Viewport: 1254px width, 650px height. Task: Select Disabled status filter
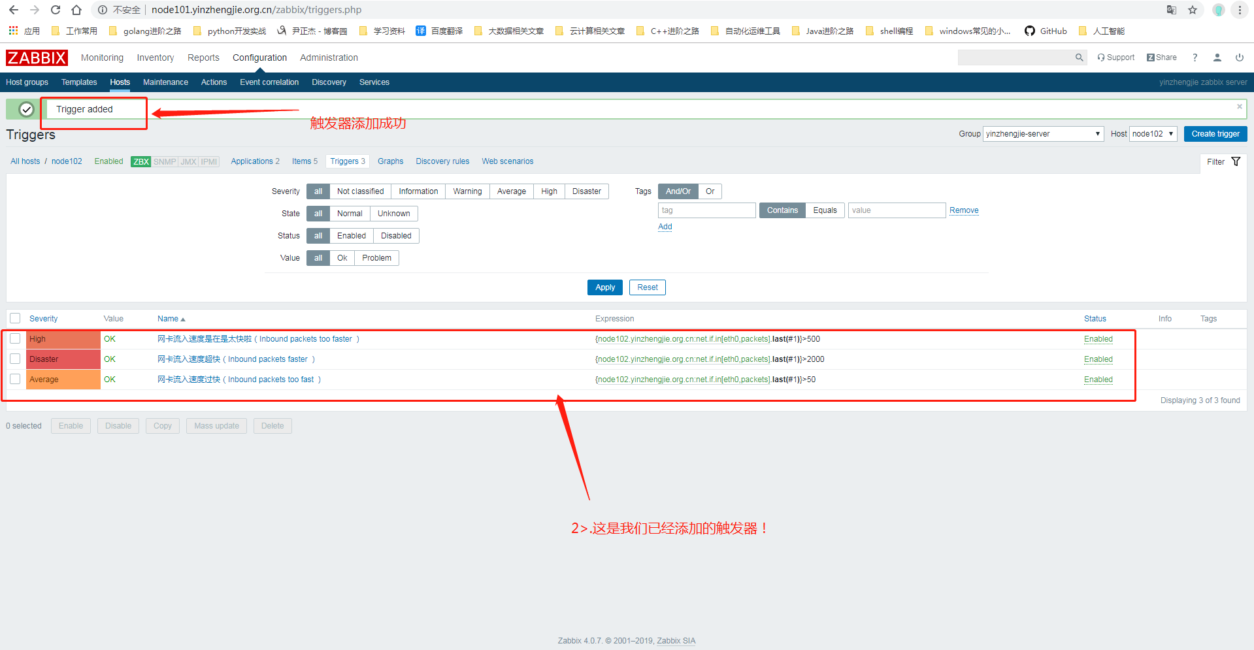tap(396, 236)
